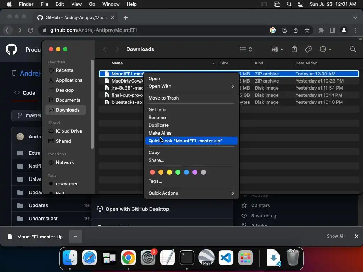363x272 pixels.
Task: Choose Make Alias
Action: pos(191,133)
